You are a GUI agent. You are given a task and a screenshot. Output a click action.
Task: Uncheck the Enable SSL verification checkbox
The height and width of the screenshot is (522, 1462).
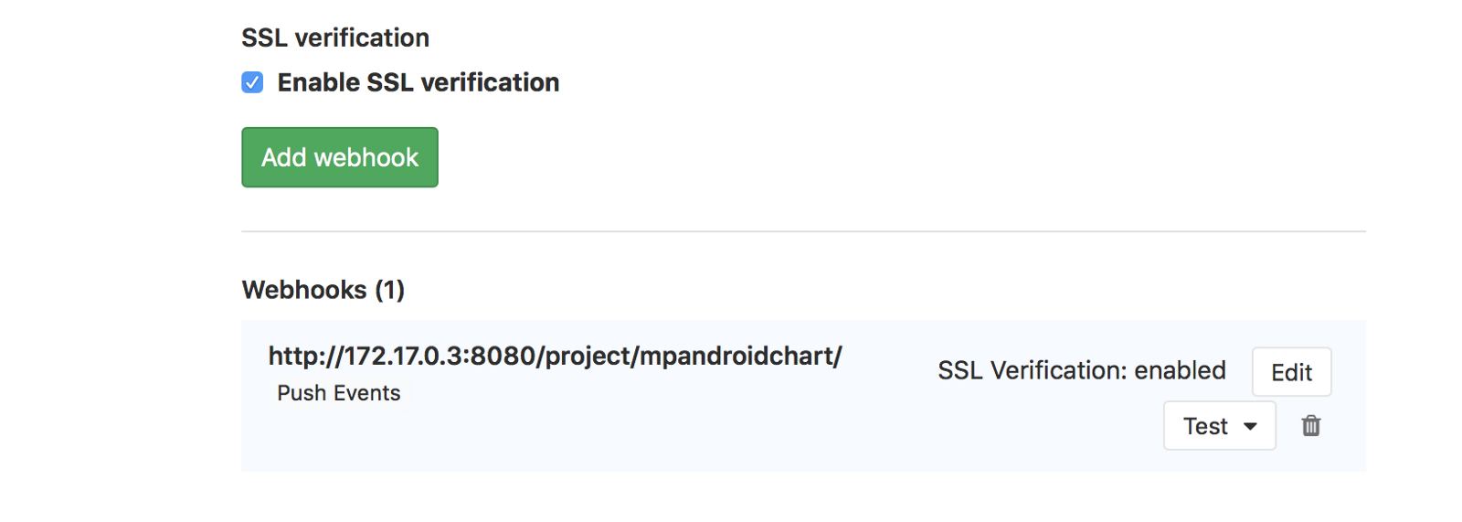(252, 82)
